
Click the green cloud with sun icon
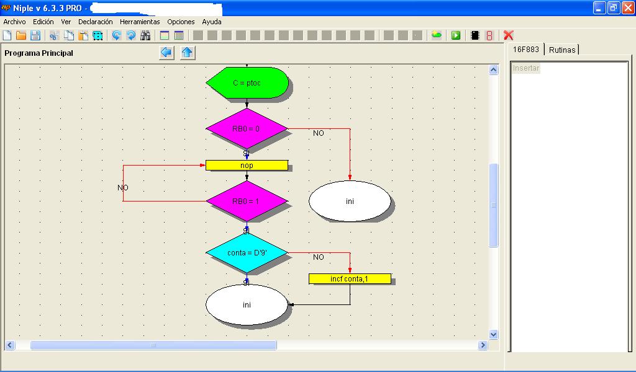pyautogui.click(x=437, y=35)
